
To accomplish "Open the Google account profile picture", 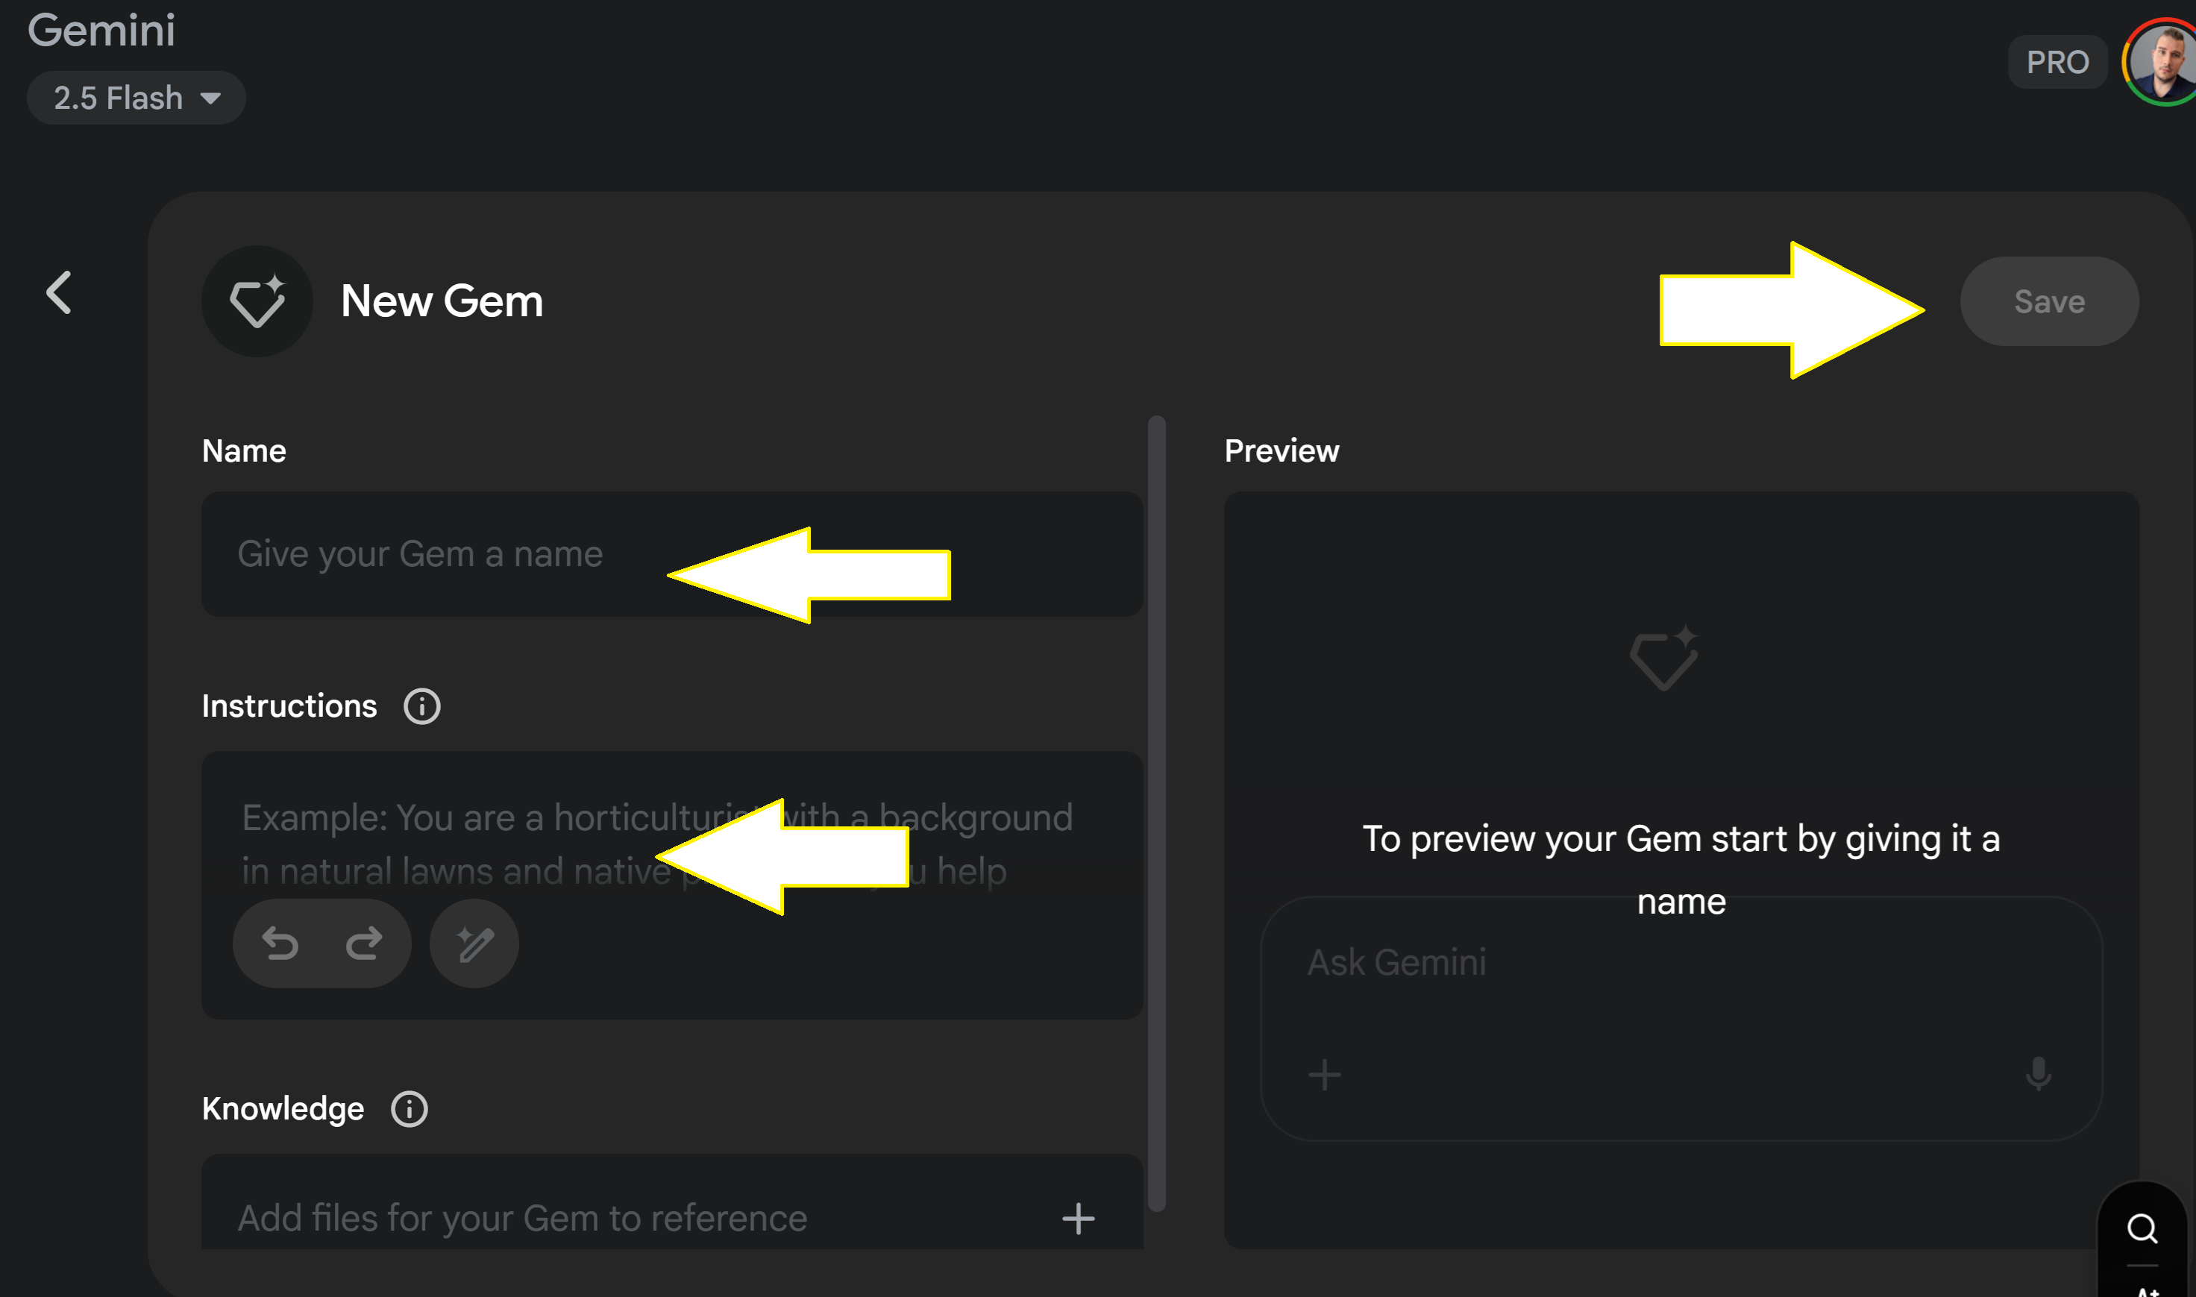I will pos(2161,62).
